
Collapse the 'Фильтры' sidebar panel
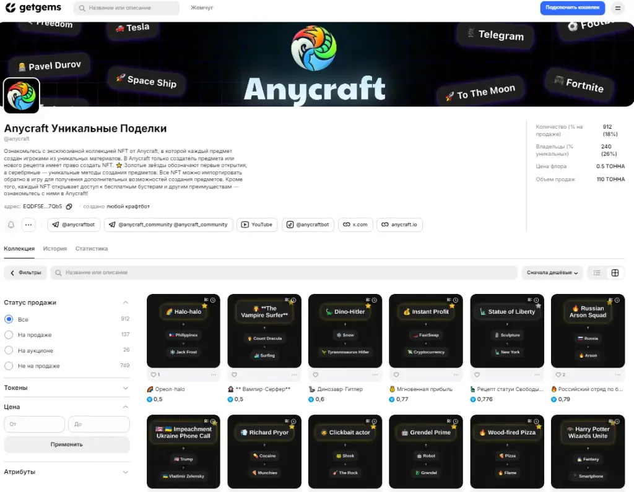click(25, 273)
